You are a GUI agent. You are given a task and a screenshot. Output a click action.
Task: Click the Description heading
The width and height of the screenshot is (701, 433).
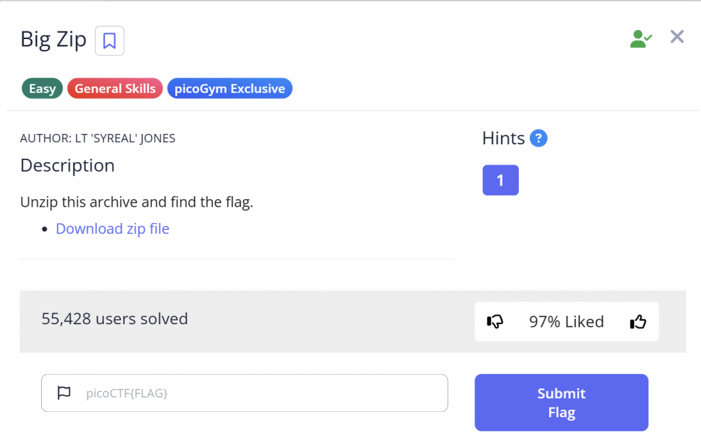(x=68, y=166)
